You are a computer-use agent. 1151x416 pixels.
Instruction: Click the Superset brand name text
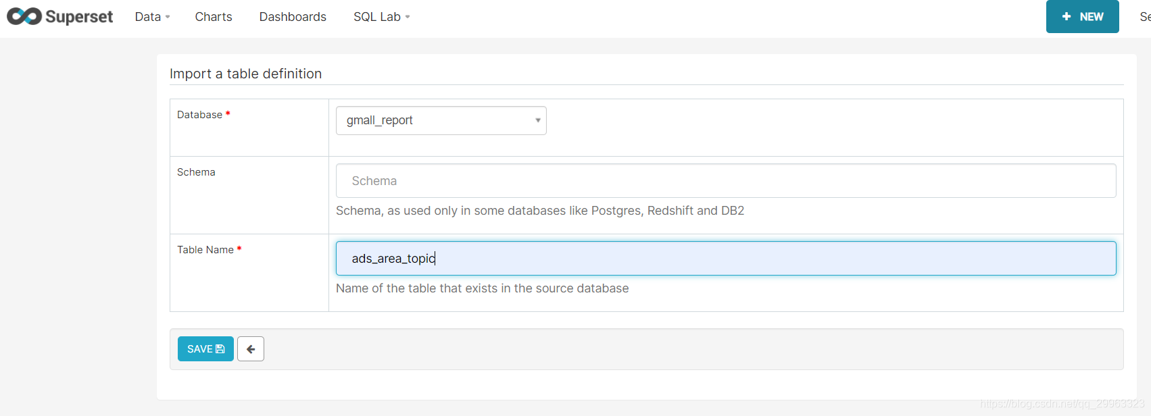[x=79, y=17]
